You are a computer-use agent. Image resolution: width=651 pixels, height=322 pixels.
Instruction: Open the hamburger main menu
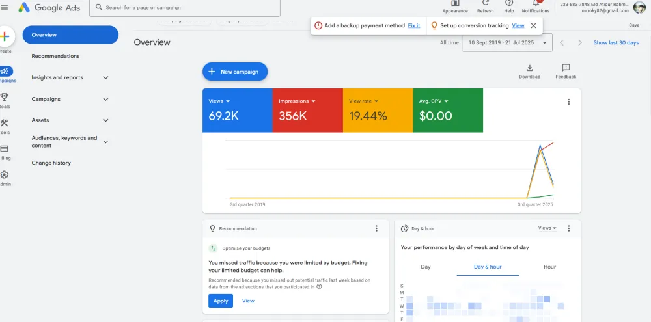[x=5, y=7]
